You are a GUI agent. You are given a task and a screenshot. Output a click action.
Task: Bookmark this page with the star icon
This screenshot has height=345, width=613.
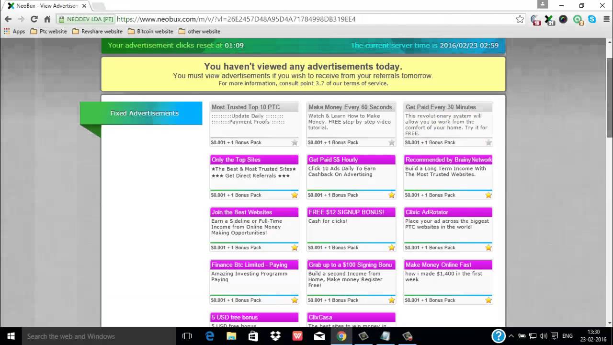point(520,19)
